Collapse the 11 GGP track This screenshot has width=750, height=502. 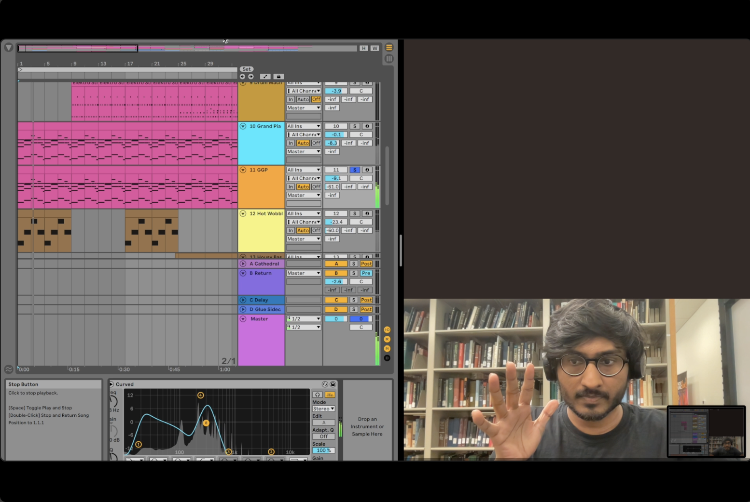(243, 170)
